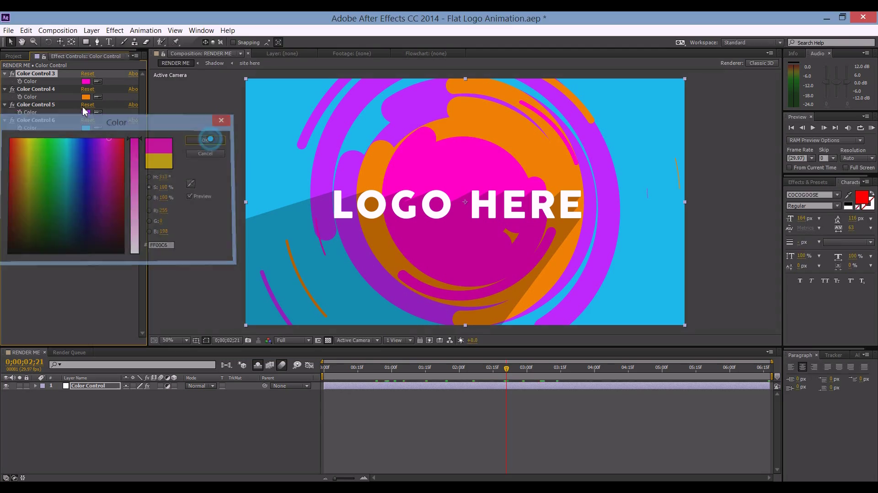Select the Zoom tool in toolbar

tap(33, 42)
